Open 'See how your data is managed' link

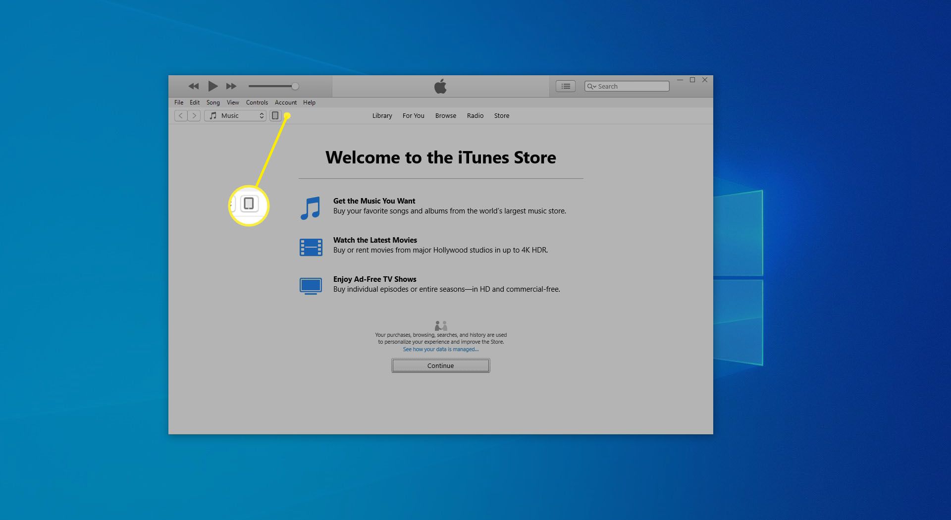pos(440,349)
